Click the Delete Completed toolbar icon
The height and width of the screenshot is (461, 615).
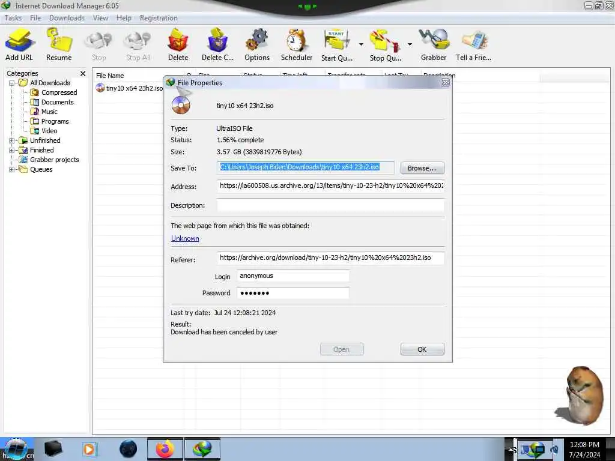coord(217,44)
